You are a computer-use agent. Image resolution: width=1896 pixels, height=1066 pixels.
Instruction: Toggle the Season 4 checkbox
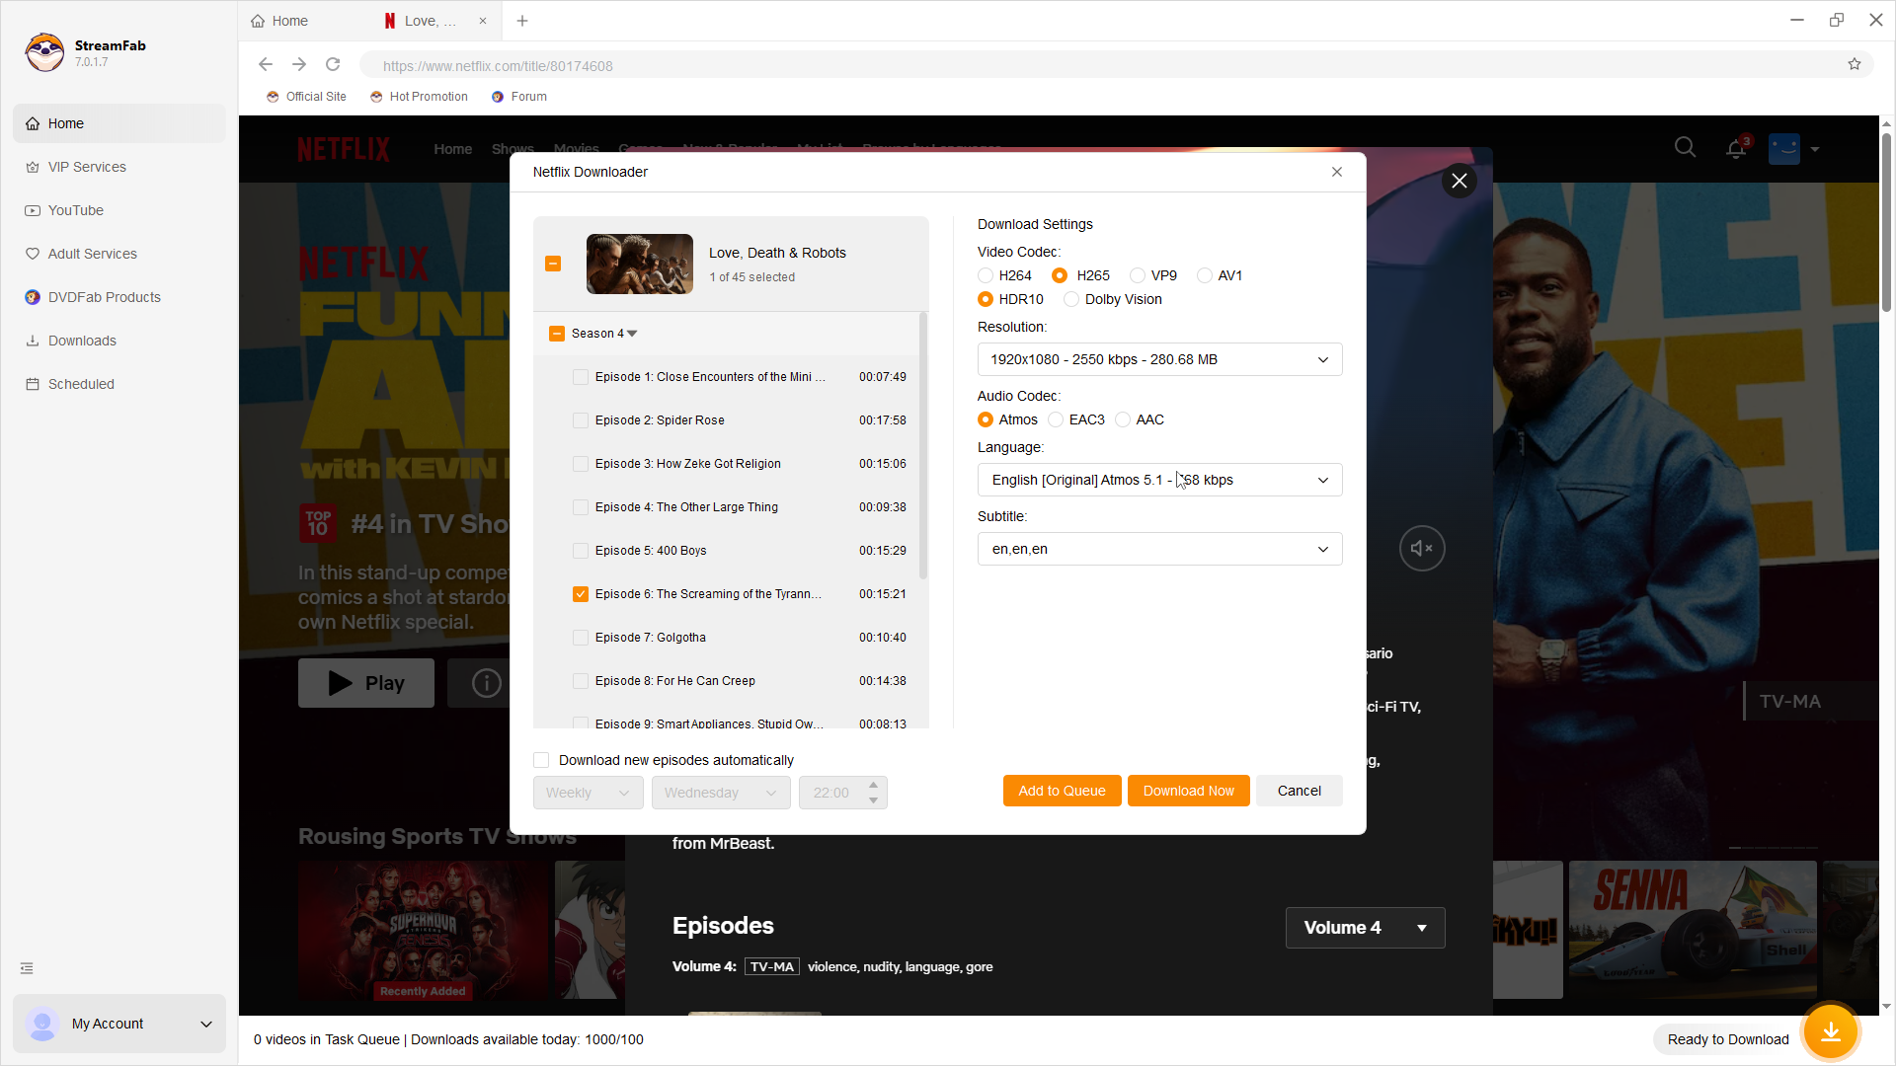pyautogui.click(x=557, y=334)
